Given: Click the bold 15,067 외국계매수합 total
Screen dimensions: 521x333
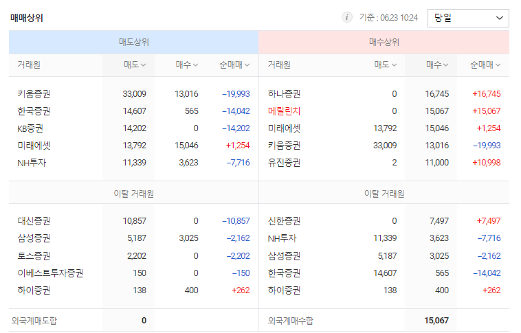Looking at the screenshot, I should point(436,321).
